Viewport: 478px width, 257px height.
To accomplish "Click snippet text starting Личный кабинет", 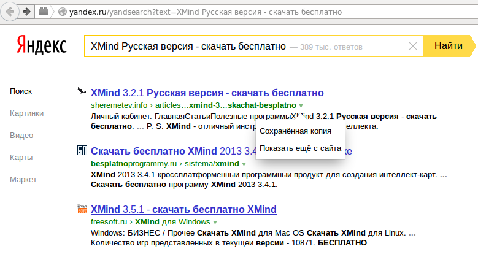I will pos(264,121).
